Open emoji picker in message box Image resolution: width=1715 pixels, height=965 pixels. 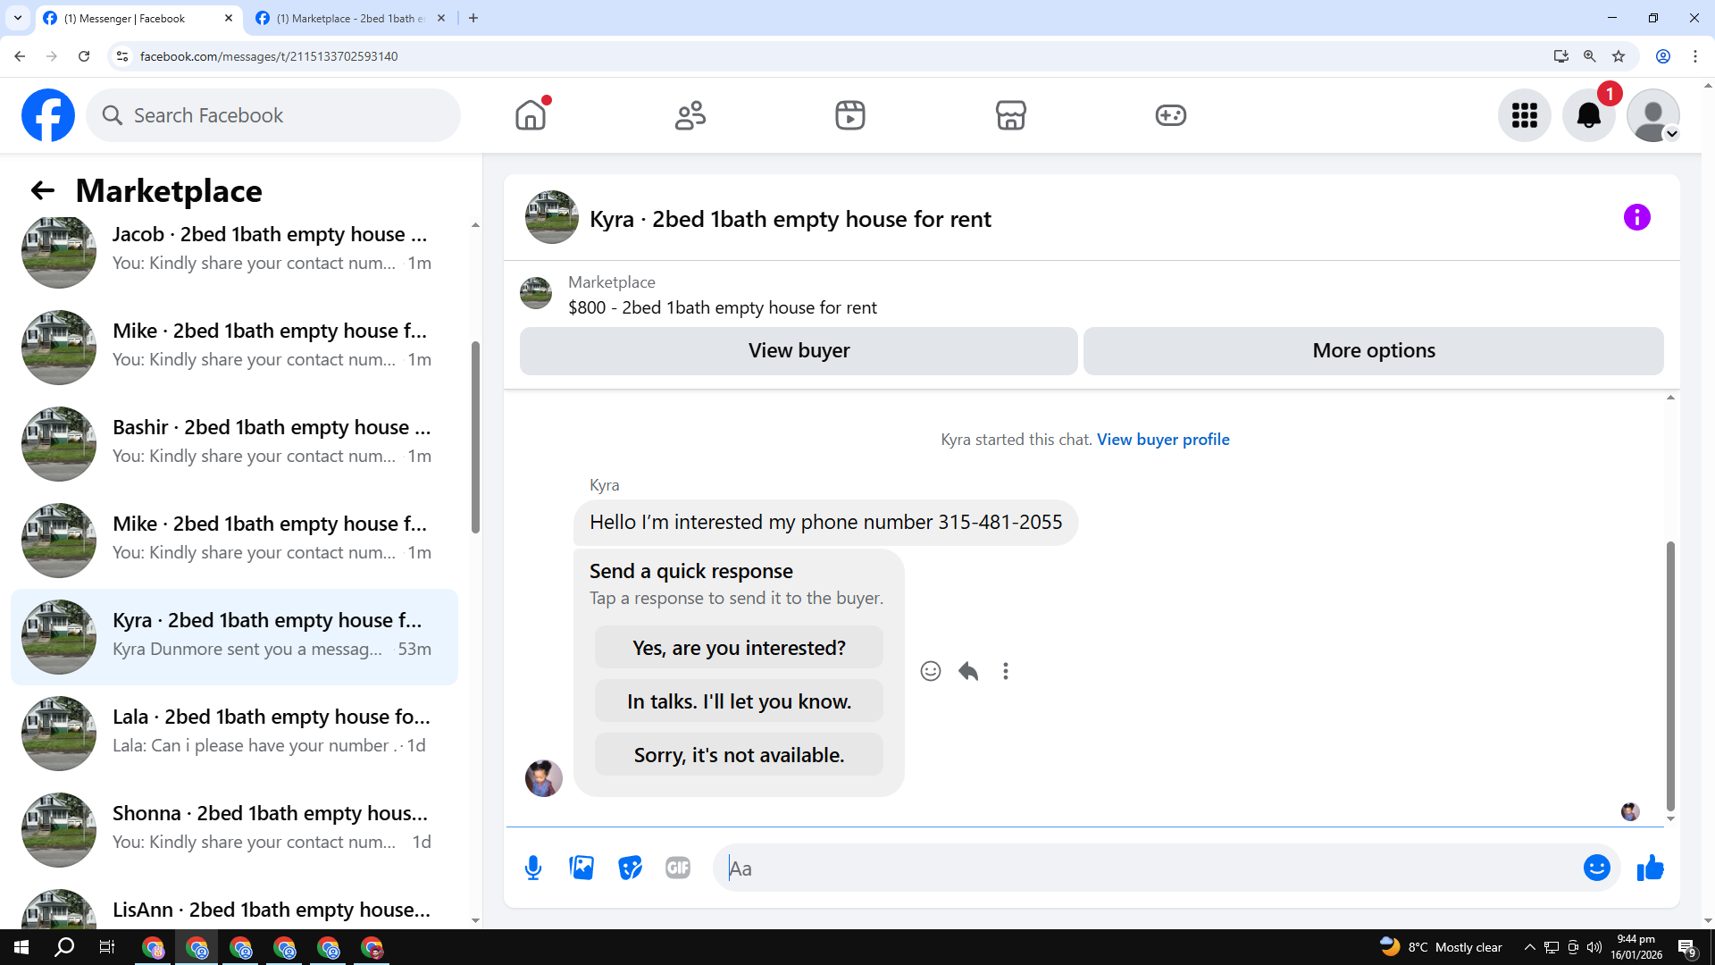1596,868
